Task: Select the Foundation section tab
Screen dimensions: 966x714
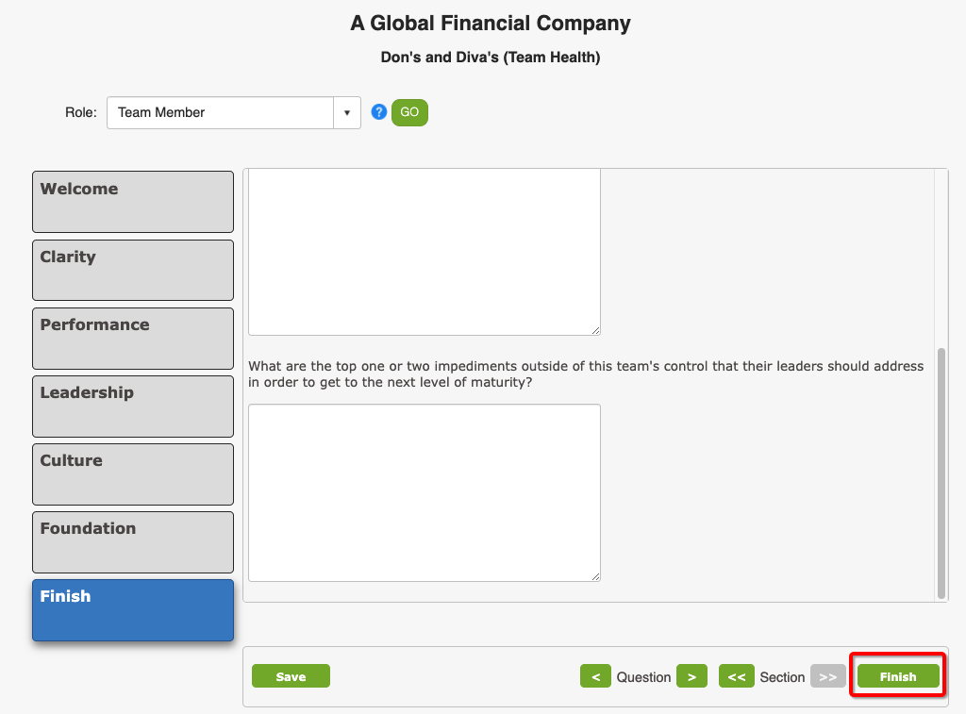Action: (133, 542)
